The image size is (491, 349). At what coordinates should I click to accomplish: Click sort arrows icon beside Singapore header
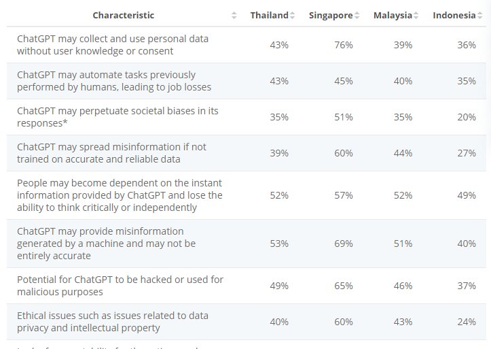point(357,16)
